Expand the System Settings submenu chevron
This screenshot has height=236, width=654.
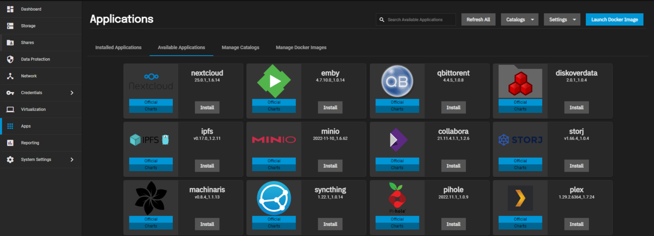[72, 159]
